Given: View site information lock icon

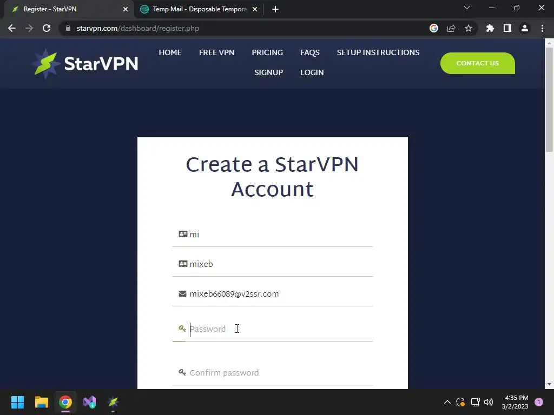Looking at the screenshot, I should 68,28.
